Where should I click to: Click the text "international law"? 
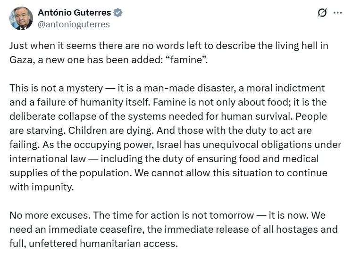[x=48, y=159]
